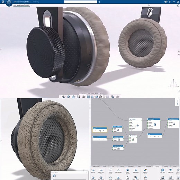The width and height of the screenshot is (180, 180).
Task: Switch to the View toolbar tab
Action: click(x=93, y=94)
